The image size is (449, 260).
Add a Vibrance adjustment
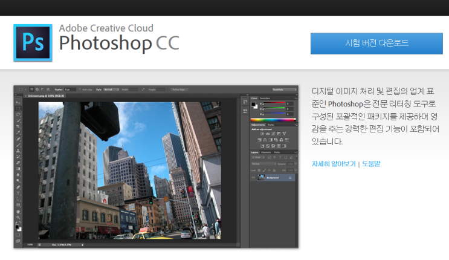284,134
